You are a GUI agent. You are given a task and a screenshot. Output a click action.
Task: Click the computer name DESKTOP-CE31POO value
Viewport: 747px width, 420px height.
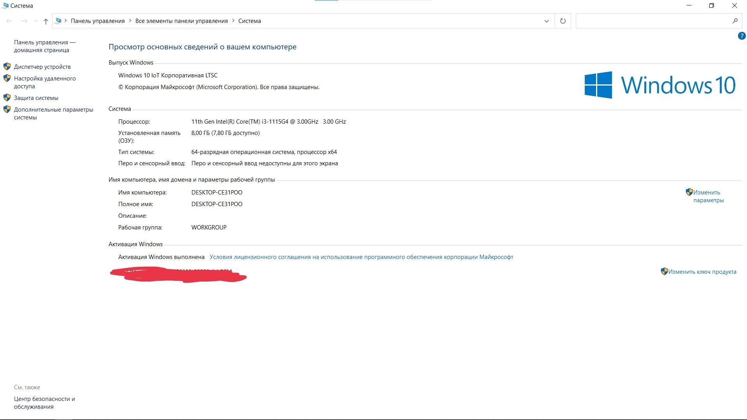tap(217, 192)
